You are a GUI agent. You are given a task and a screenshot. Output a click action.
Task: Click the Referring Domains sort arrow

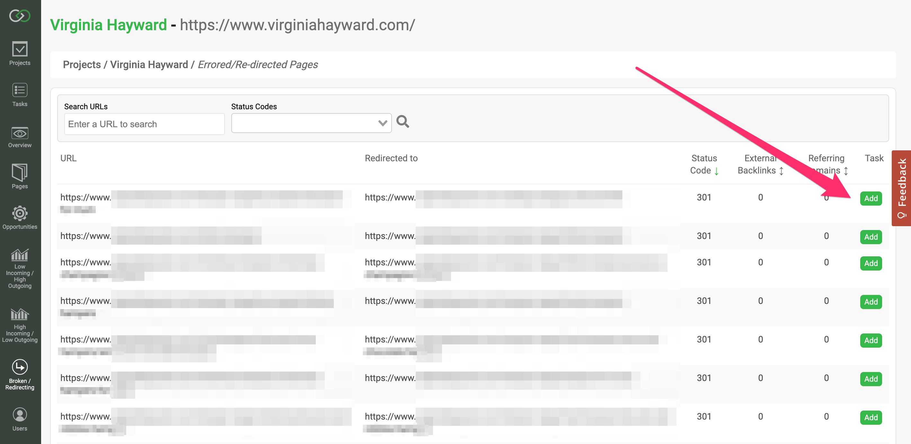(848, 170)
